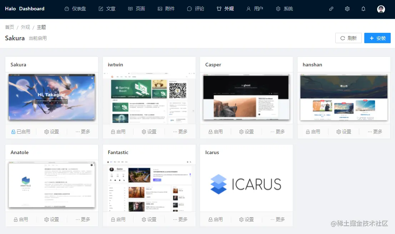Open 更多 options for hanshan theme
This screenshot has height=234, width=395.
(375, 132)
